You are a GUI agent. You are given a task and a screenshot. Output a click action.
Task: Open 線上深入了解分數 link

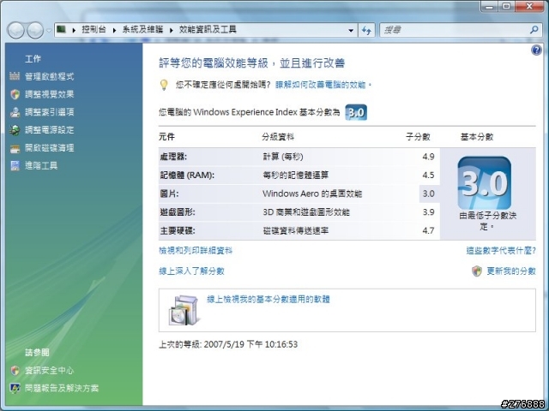tap(191, 271)
